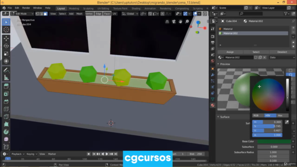
Task: Enable face select mode
Action: tap(45, 14)
